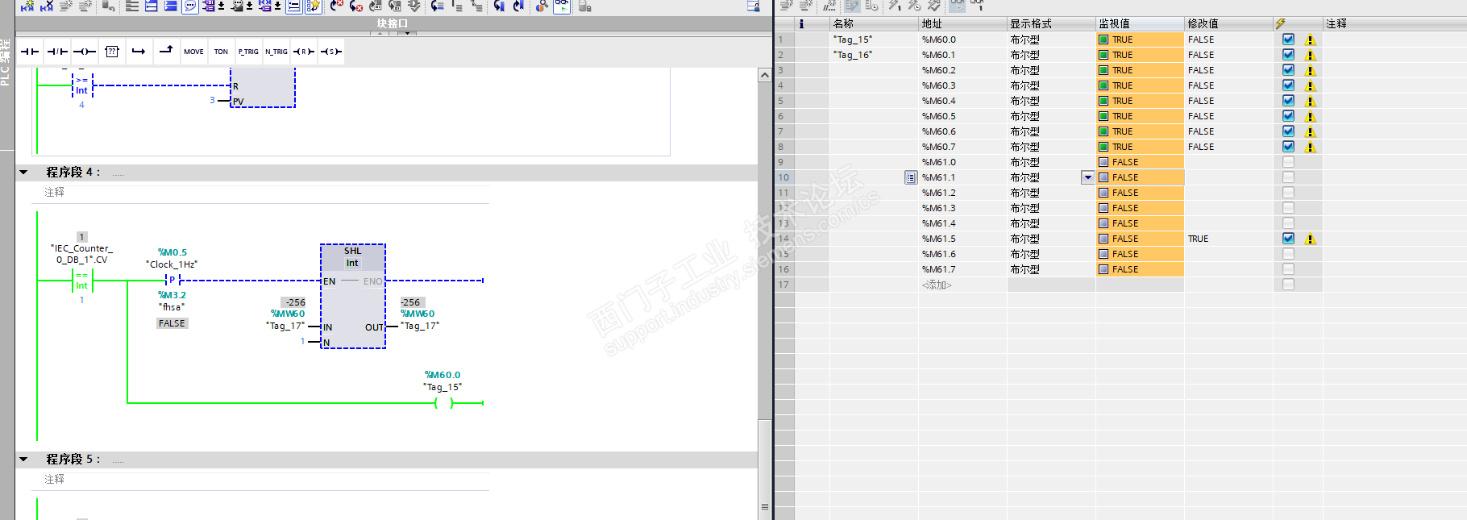Select the FALSE modify value for Tag_15
Screen dimensions: 1467x520
(1228, 40)
